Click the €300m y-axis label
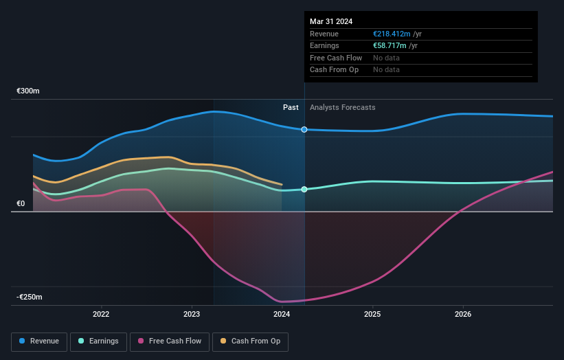Image resolution: width=564 pixels, height=360 pixels. pos(28,91)
